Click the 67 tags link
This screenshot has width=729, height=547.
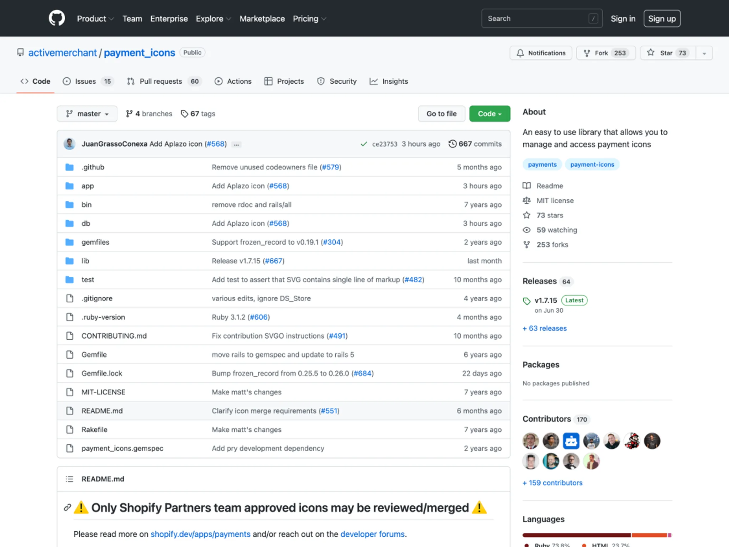(198, 114)
